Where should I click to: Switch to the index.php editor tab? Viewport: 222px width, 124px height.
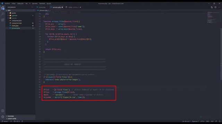42,7
